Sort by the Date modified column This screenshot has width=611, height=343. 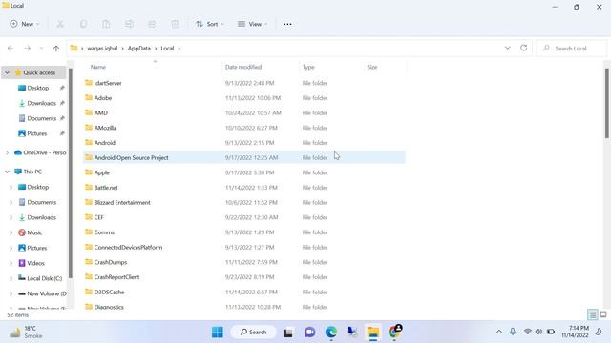click(243, 67)
